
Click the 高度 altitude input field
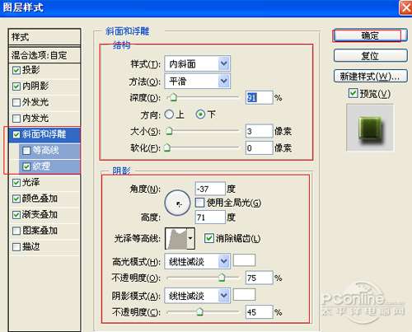(x=210, y=217)
